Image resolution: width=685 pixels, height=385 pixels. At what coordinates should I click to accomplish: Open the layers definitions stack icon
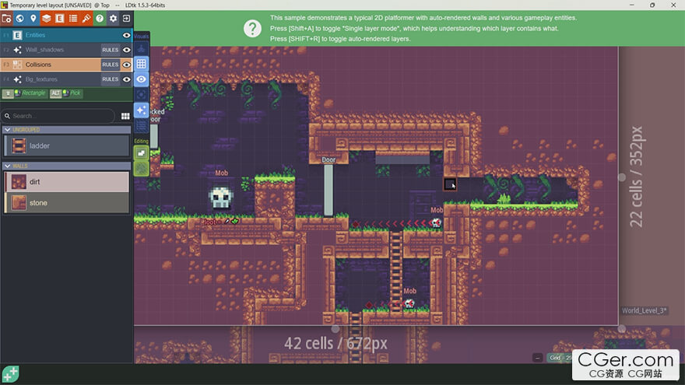[x=47, y=18]
